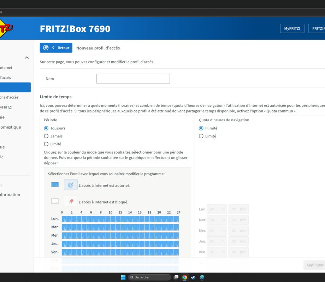Click the globe-and-brush taskbar icon beside Steam
Viewport: 325px width, 282px height.
(x=202, y=277)
